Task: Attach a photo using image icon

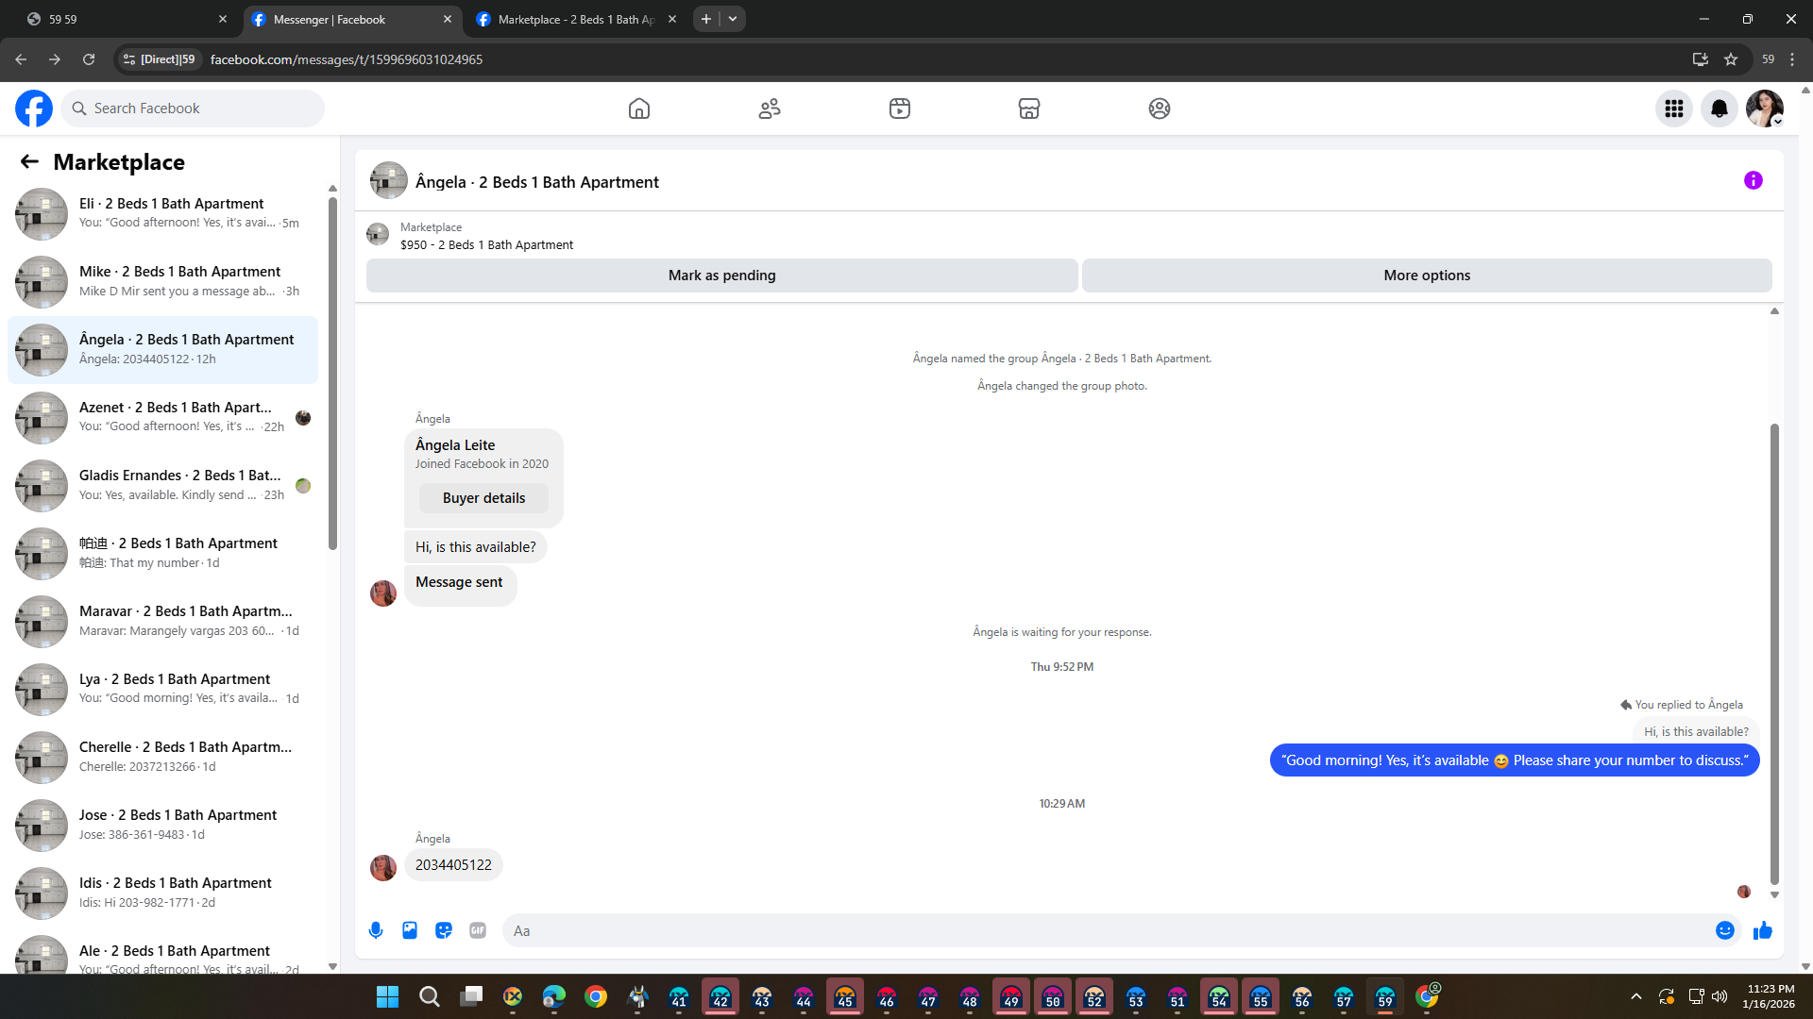Action: 410,930
